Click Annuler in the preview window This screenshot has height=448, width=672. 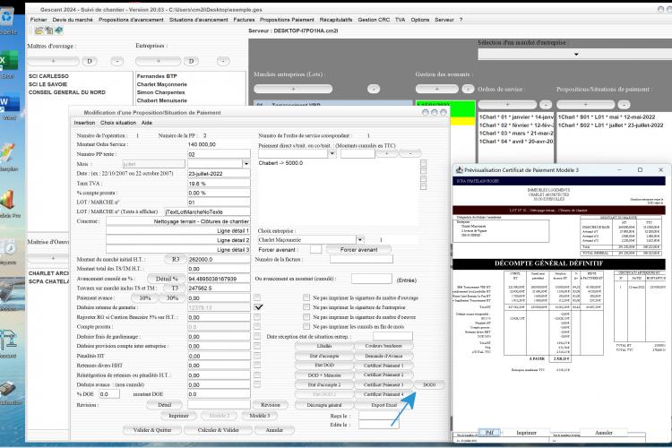[x=603, y=433]
